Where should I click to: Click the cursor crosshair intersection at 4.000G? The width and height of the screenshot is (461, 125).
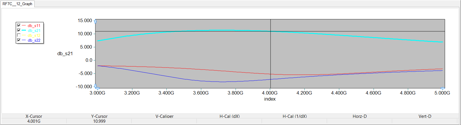[270, 31]
